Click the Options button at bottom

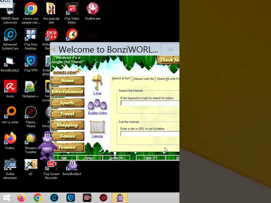pos(89,158)
